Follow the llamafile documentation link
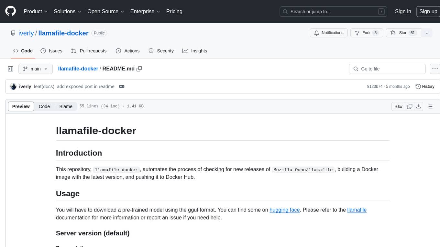This screenshot has height=247, width=440. pos(357,210)
